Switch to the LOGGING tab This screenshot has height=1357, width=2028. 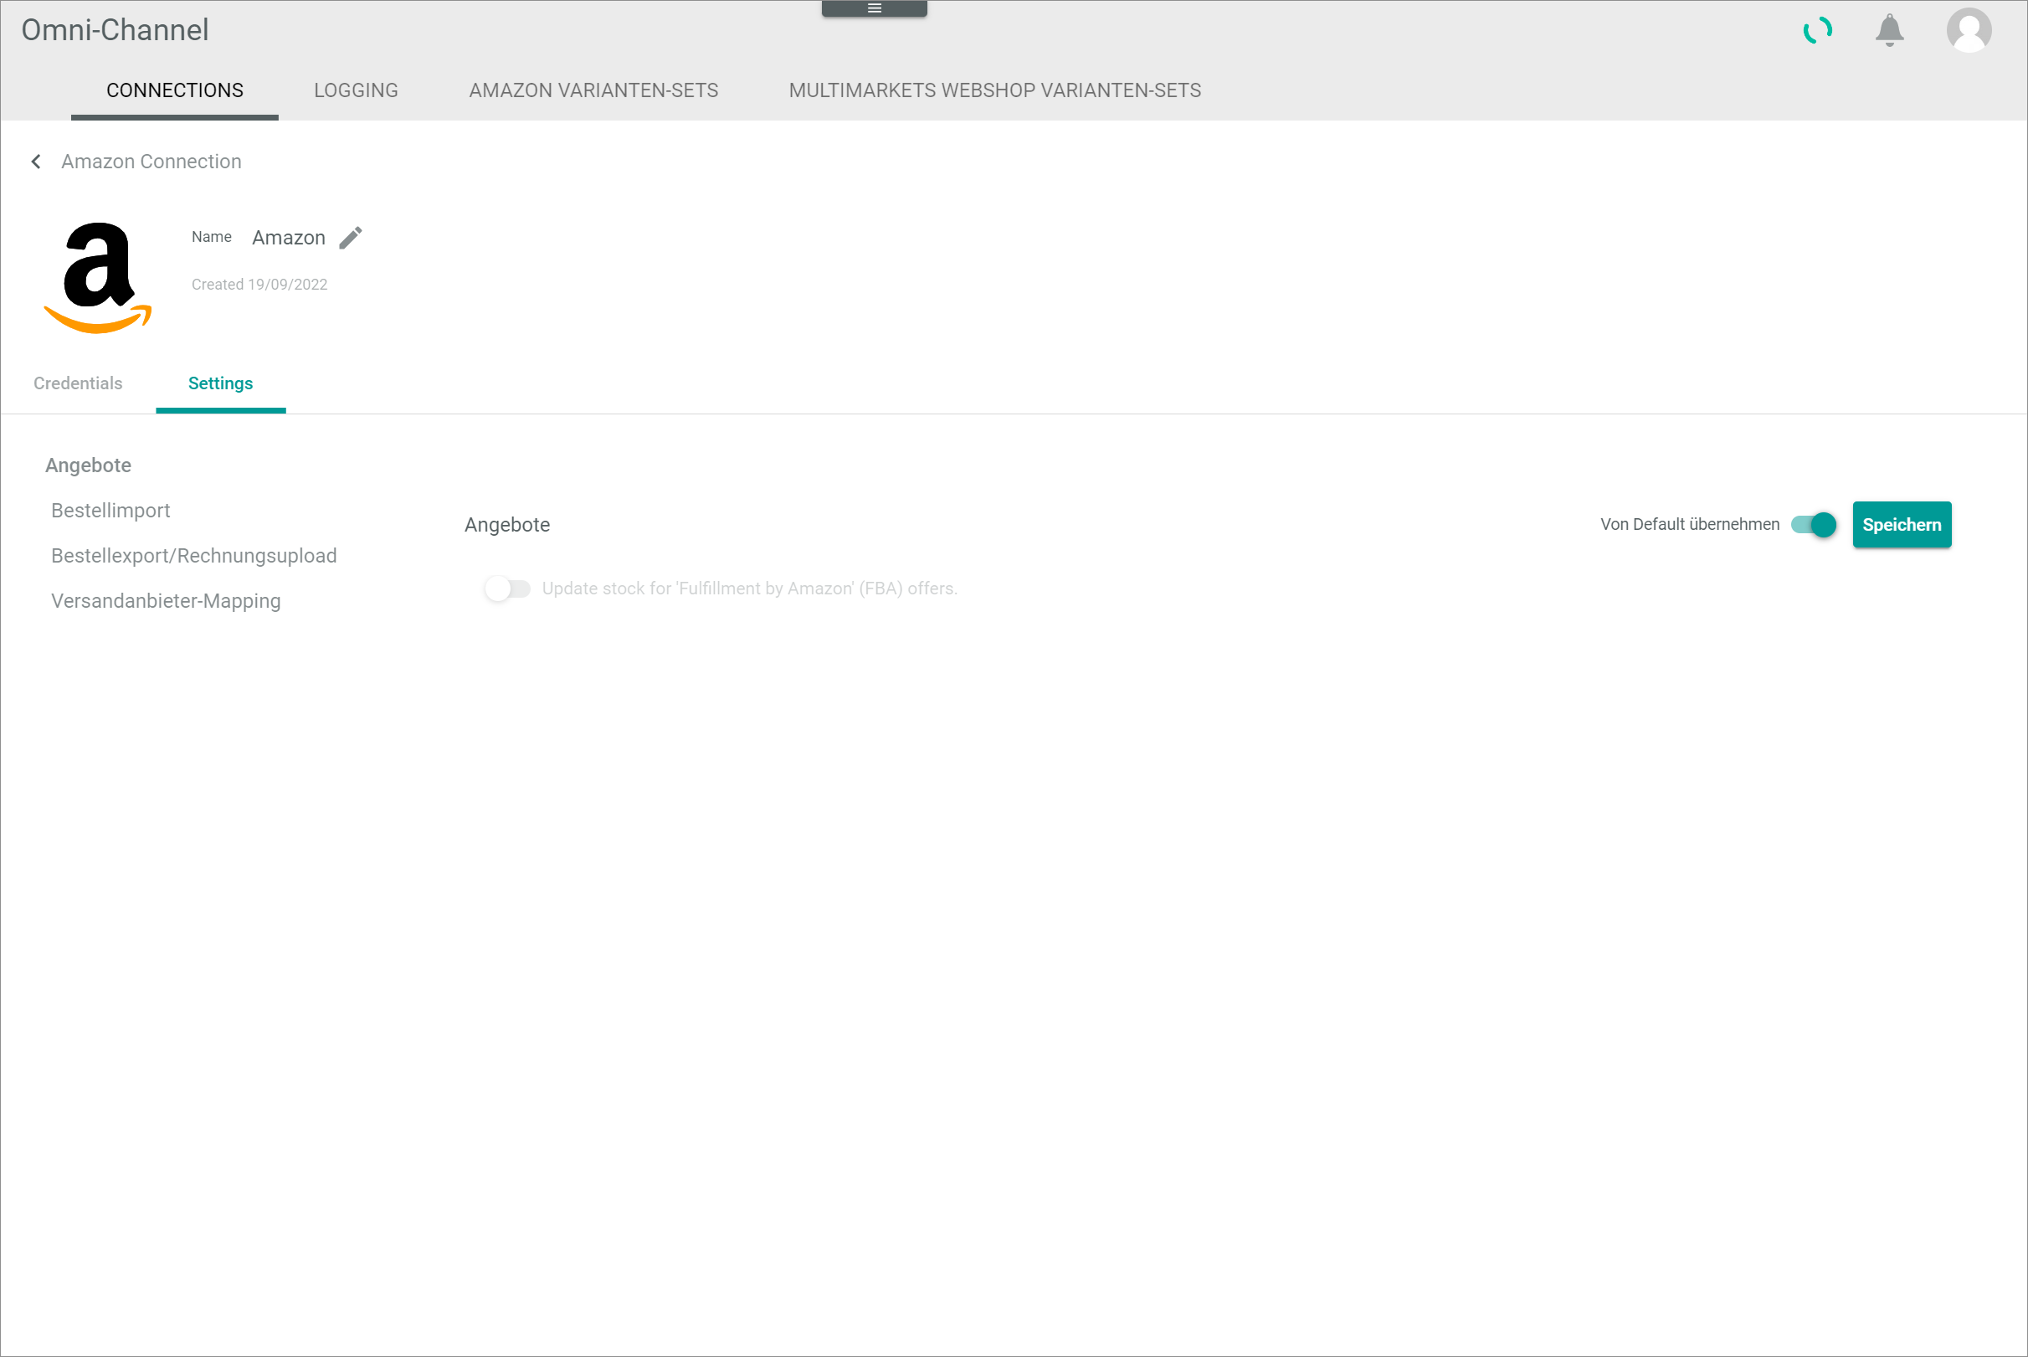[356, 90]
